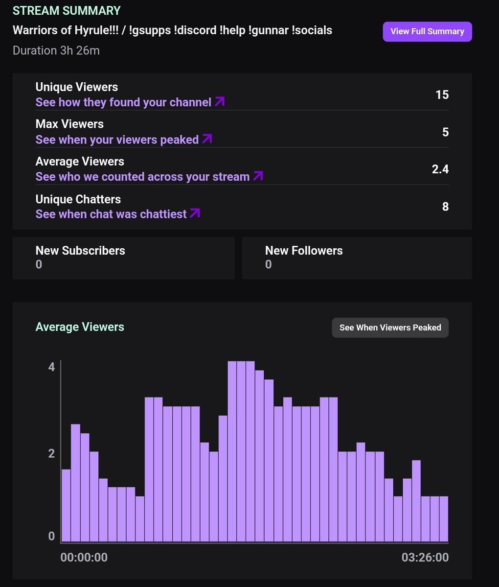This screenshot has width=499, height=587.
Task: Select the 03:26:00 timestamp label
Action: point(424,557)
